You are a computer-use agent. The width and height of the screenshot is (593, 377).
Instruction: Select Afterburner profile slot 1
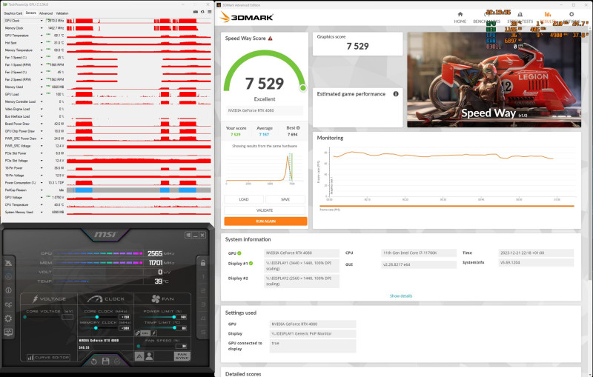click(203, 276)
